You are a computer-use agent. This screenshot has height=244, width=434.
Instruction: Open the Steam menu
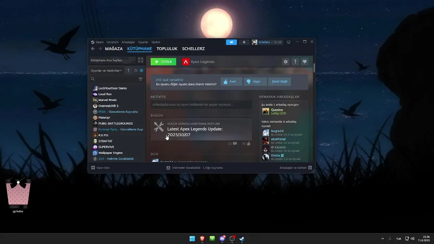99,42
